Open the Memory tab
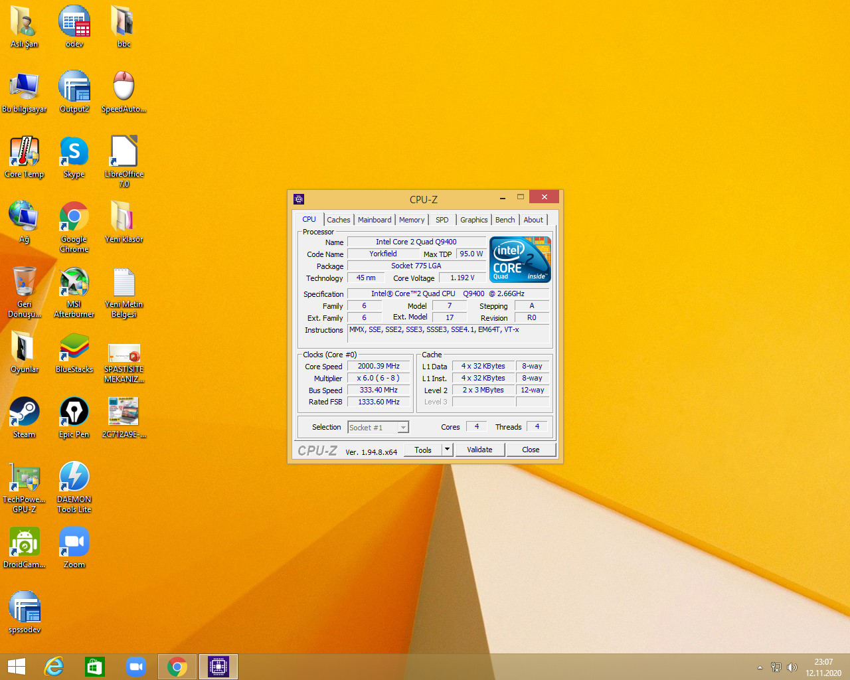Screen dimensions: 850x680 [412, 220]
